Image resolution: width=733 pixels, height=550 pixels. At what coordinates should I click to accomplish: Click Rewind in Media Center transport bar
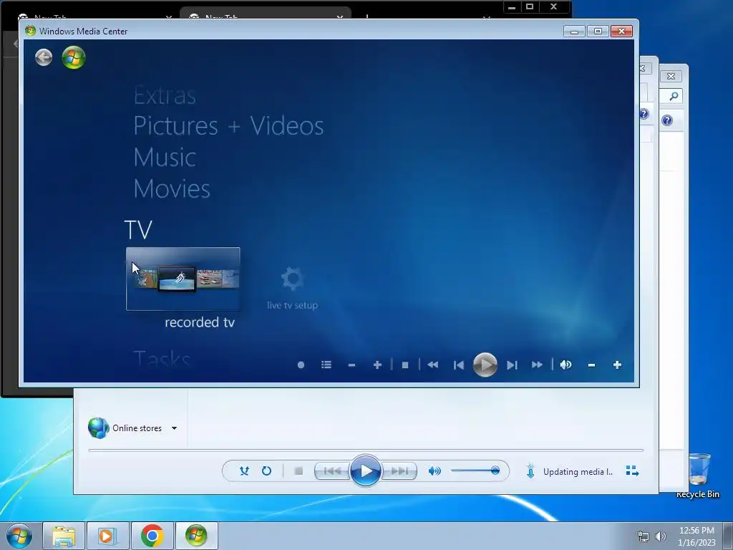coord(433,365)
